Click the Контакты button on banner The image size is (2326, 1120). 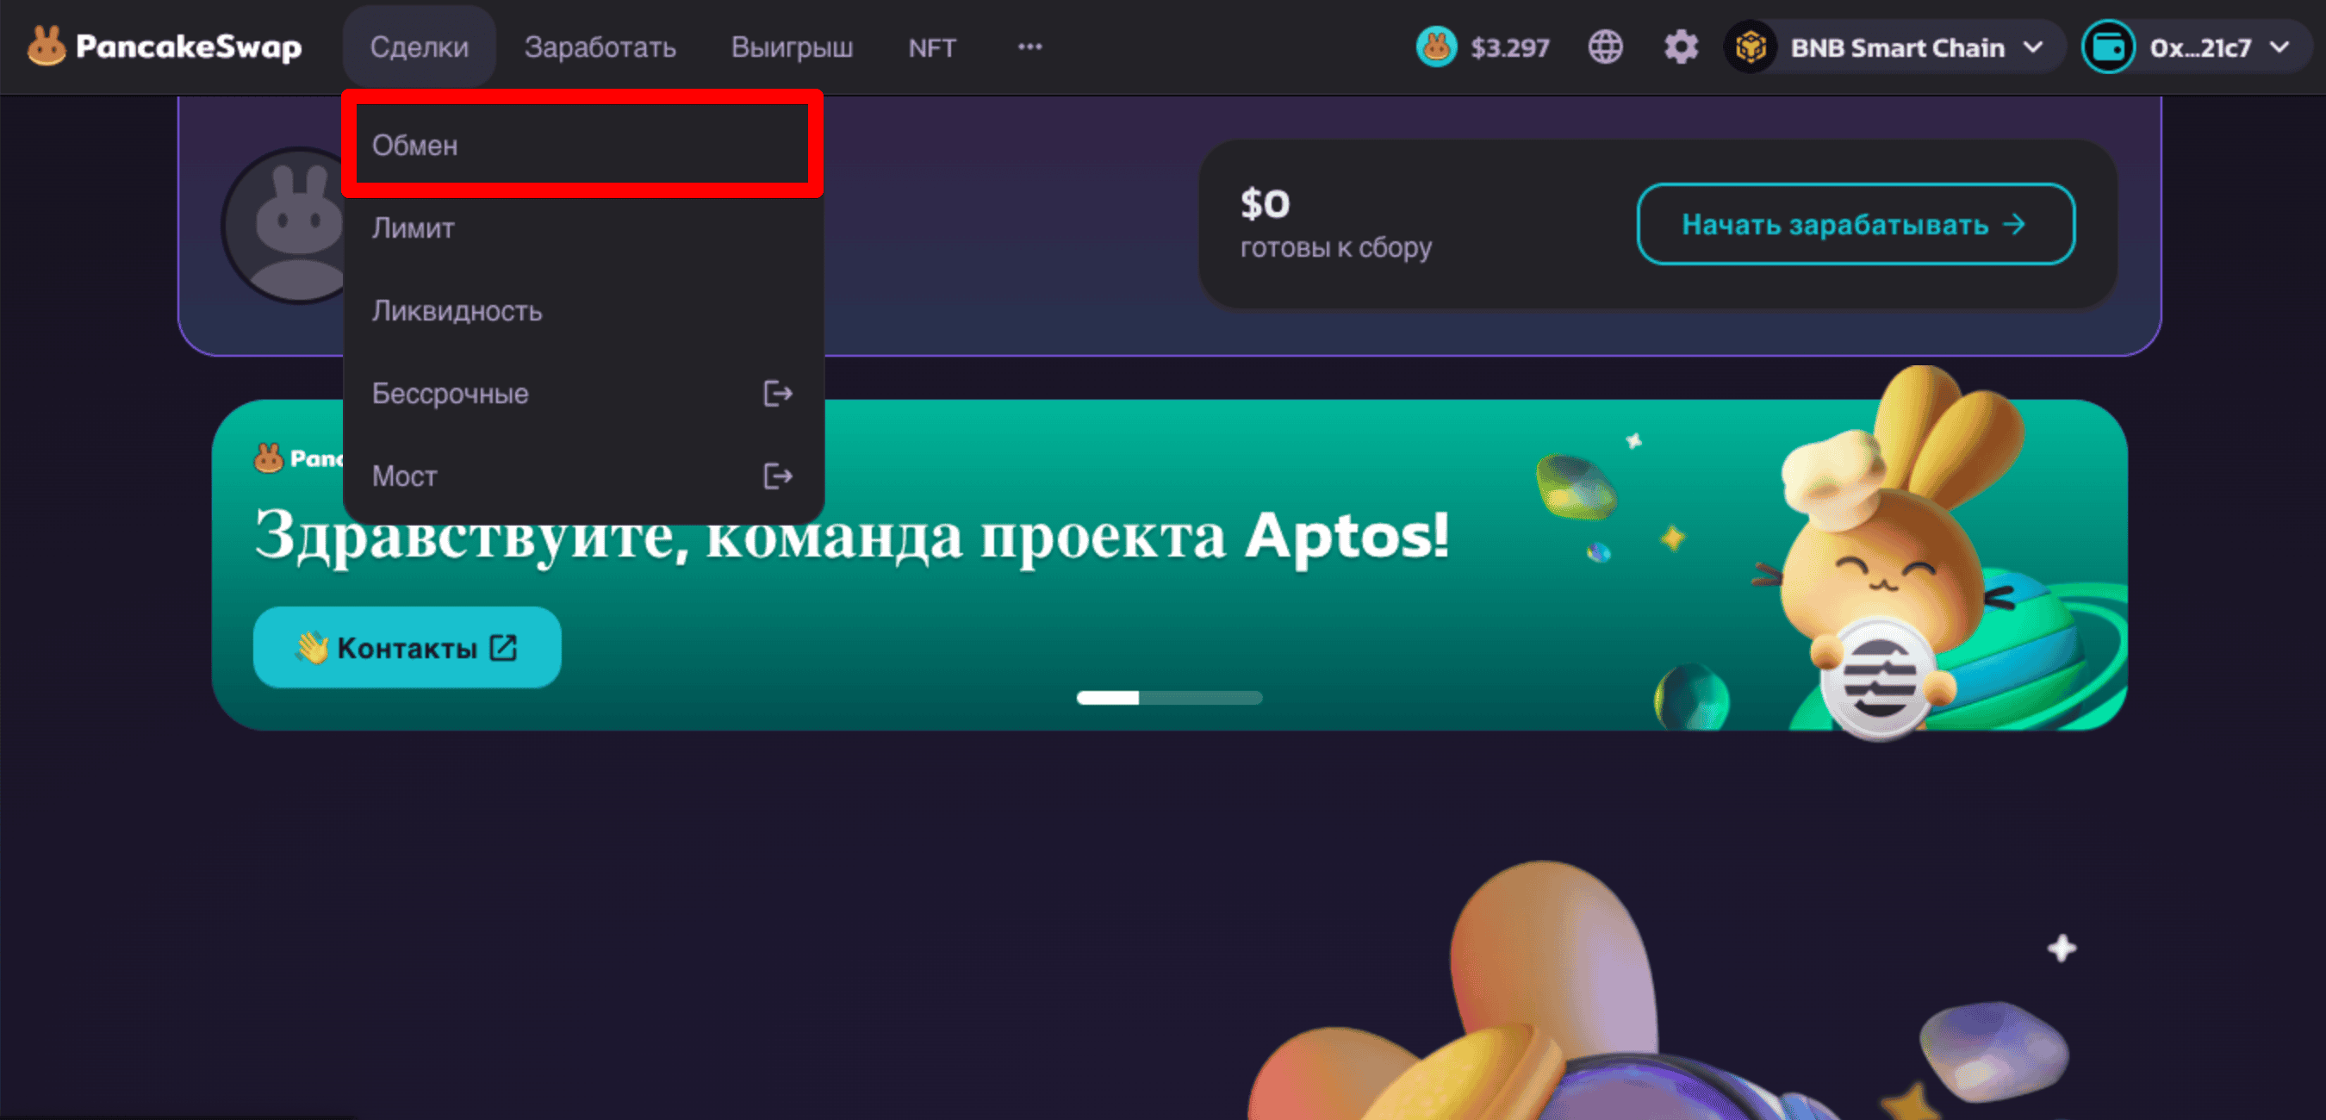(x=407, y=648)
